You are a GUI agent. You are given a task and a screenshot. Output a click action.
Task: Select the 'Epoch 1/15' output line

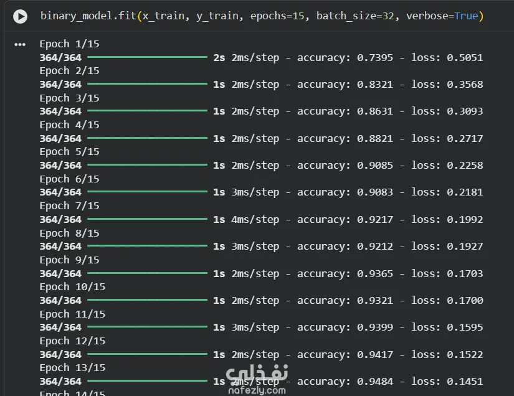pyautogui.click(x=70, y=44)
